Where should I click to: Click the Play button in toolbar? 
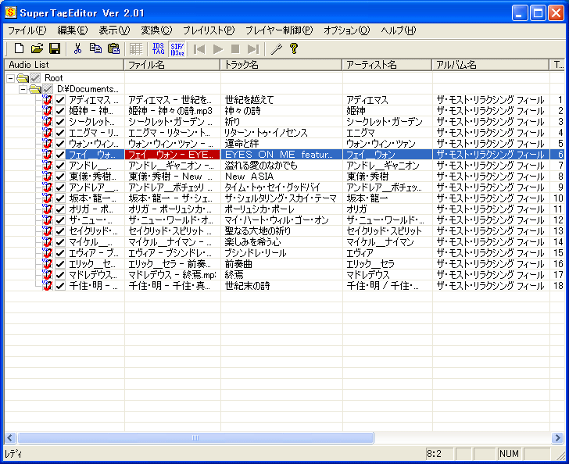pos(218,48)
